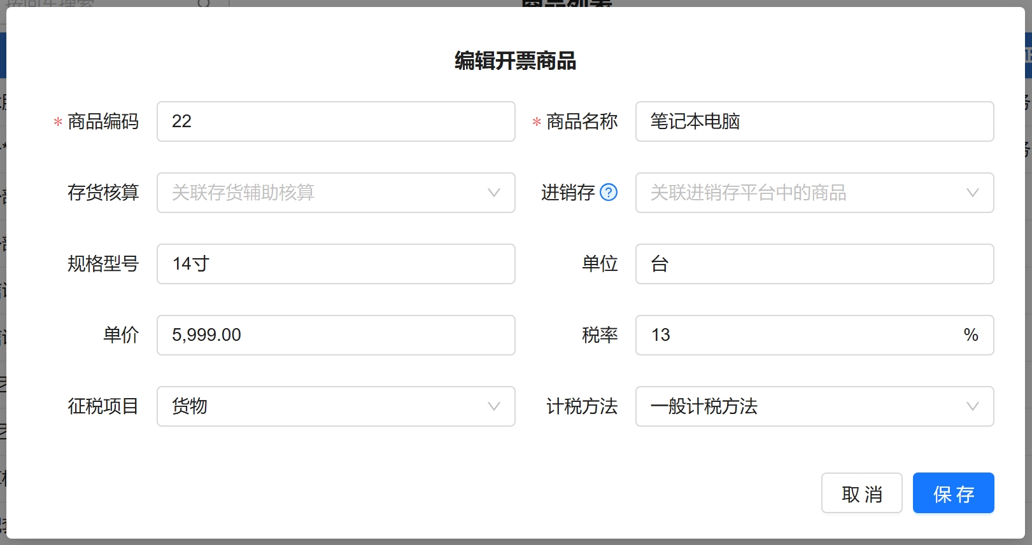Click the 商品名称 field with 笔记本电脑
This screenshot has height=545, width=1032.
pos(814,121)
